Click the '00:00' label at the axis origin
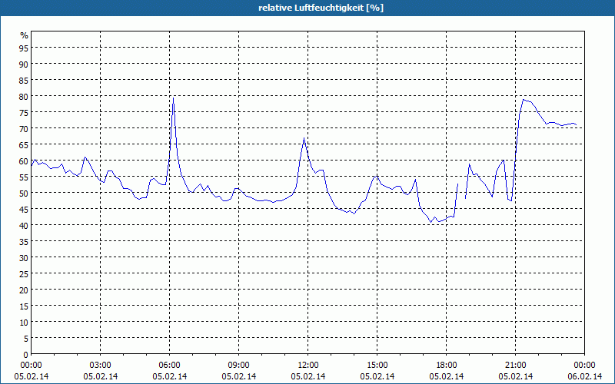Viewport: 615px width, 384px height. point(31,366)
